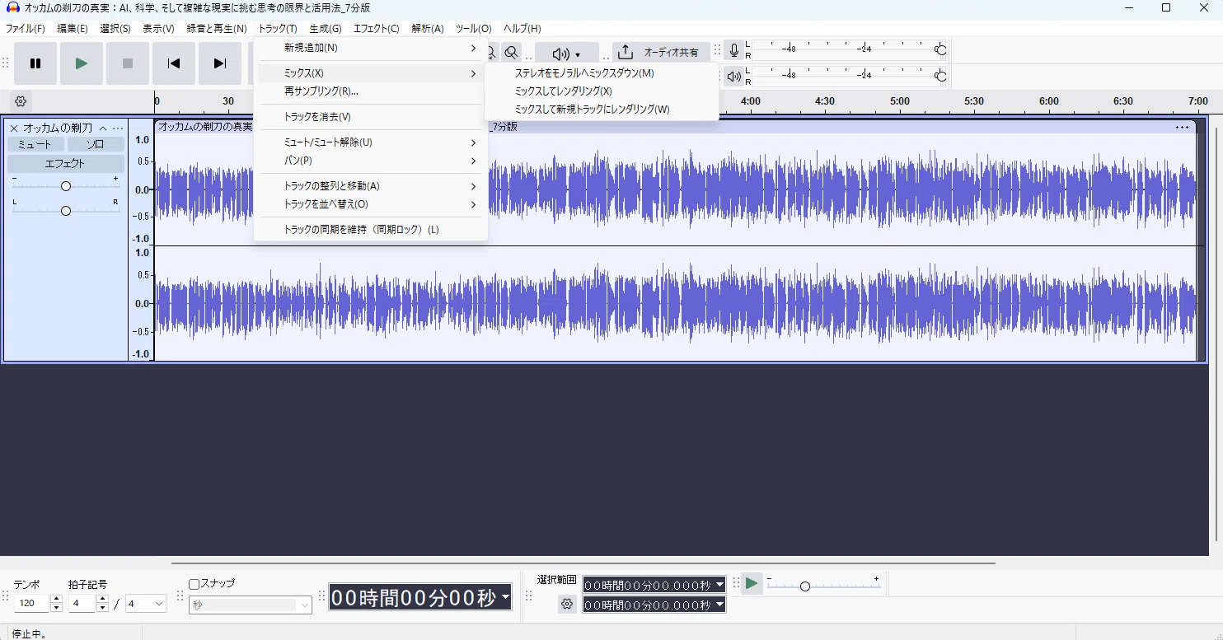Click the 5:00 mark on timeline ruler
This screenshot has width=1223, height=640.
pyautogui.click(x=900, y=101)
